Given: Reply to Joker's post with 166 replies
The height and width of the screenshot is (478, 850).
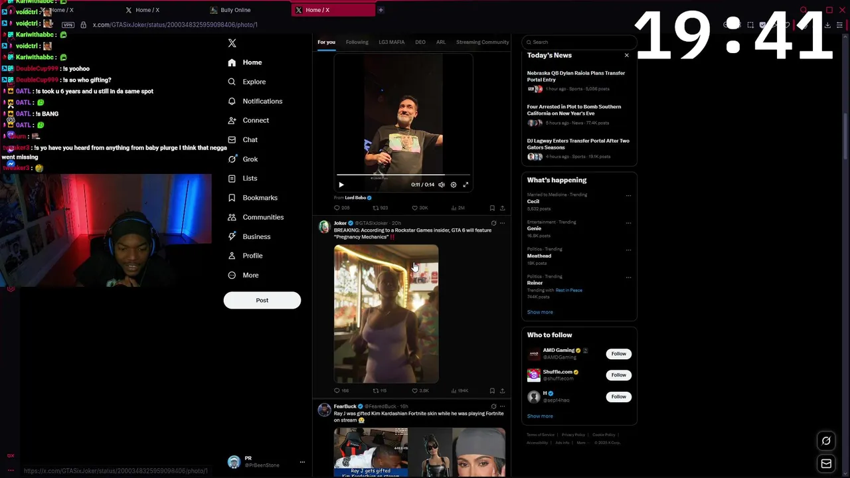Looking at the screenshot, I should point(341,390).
